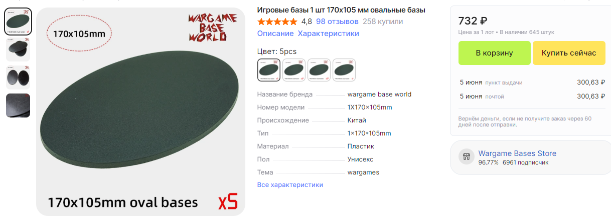Choose the third color variant swatch

tap(319, 70)
